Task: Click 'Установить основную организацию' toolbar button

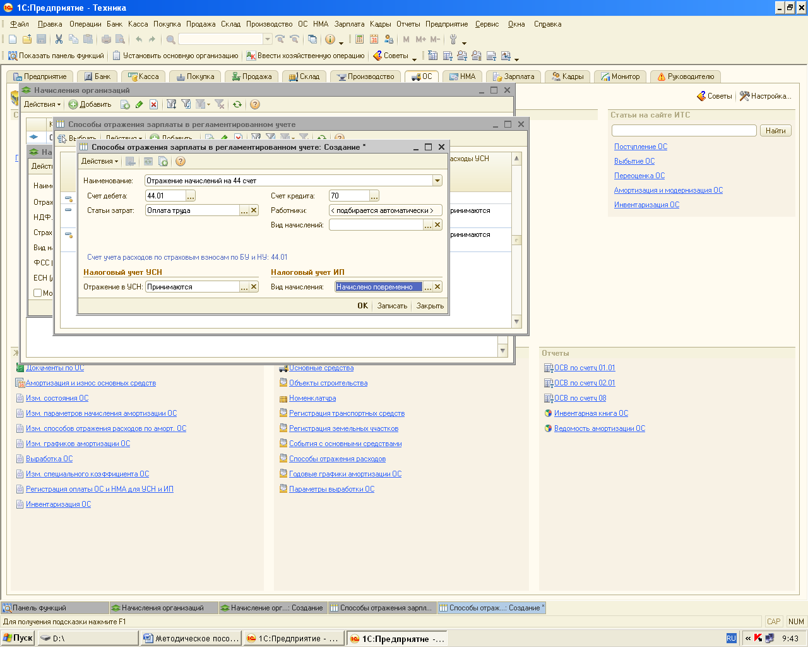Action: (175, 56)
